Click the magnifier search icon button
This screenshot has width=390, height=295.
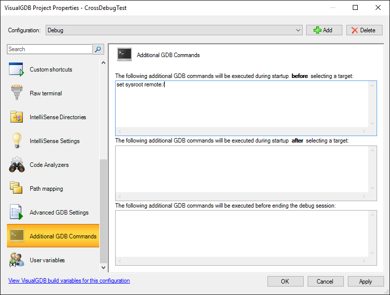(x=98, y=49)
